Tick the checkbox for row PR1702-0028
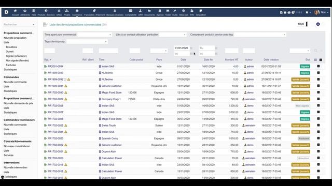This screenshot has width=332, height=186. tap(318, 105)
